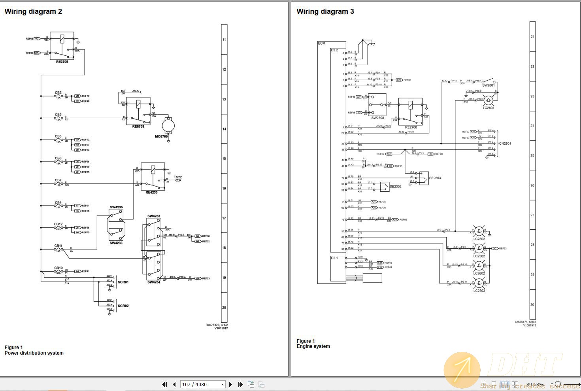Go to the next page
The width and height of the screenshot is (581, 391).
pos(231,384)
